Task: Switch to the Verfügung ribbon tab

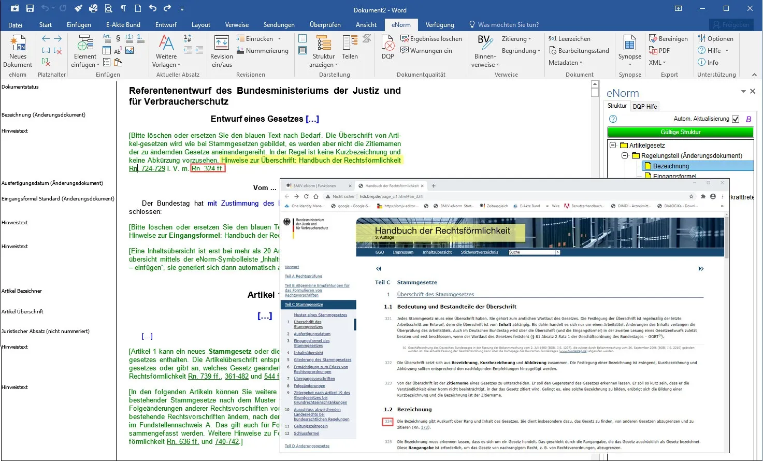Action: point(440,24)
